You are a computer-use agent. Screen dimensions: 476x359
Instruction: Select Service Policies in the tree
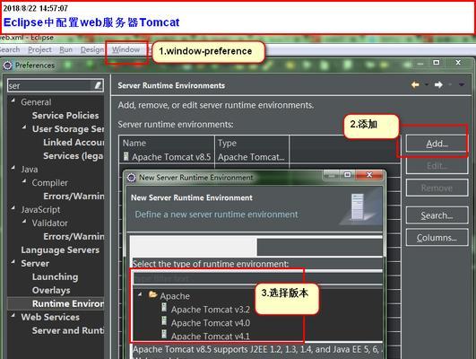65,116
